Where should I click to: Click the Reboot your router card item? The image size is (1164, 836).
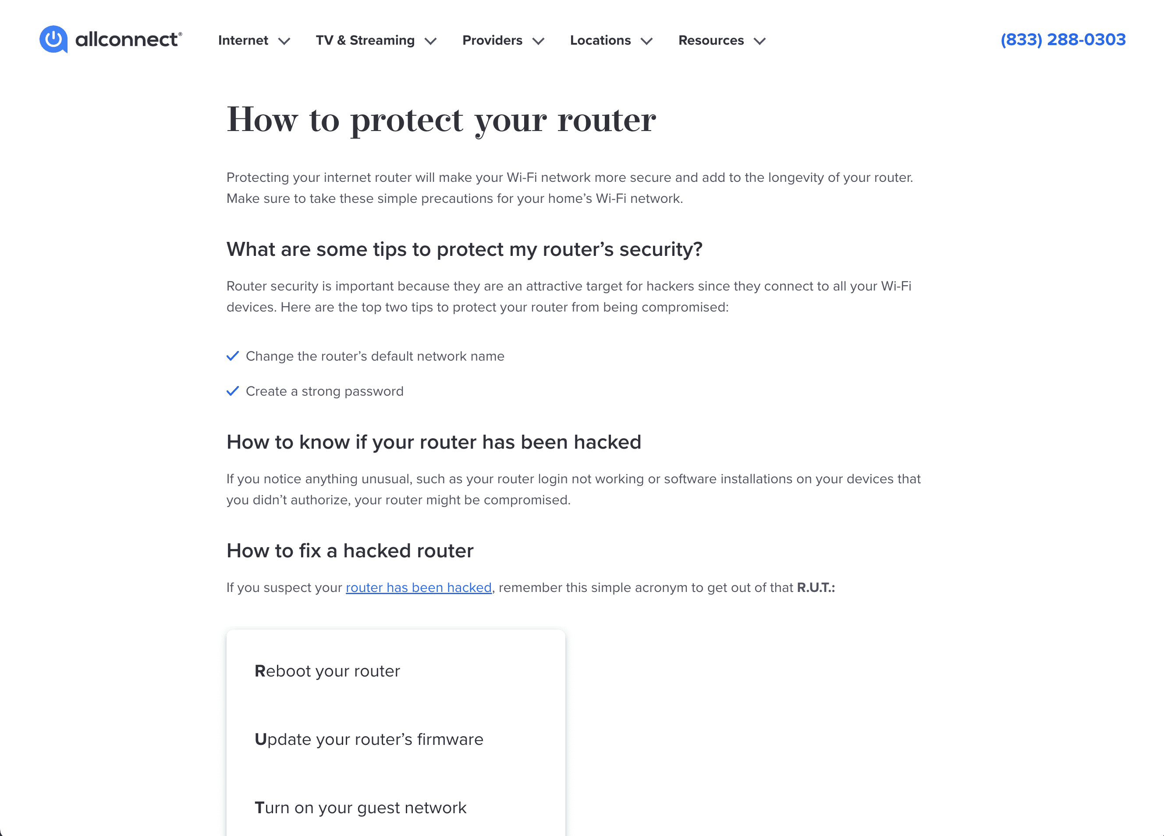click(327, 670)
